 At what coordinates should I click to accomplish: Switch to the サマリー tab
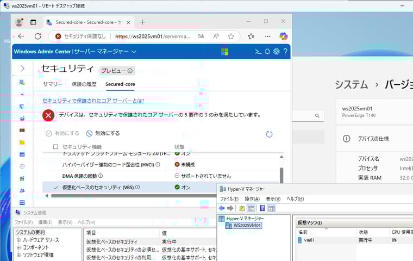pyautogui.click(x=53, y=84)
